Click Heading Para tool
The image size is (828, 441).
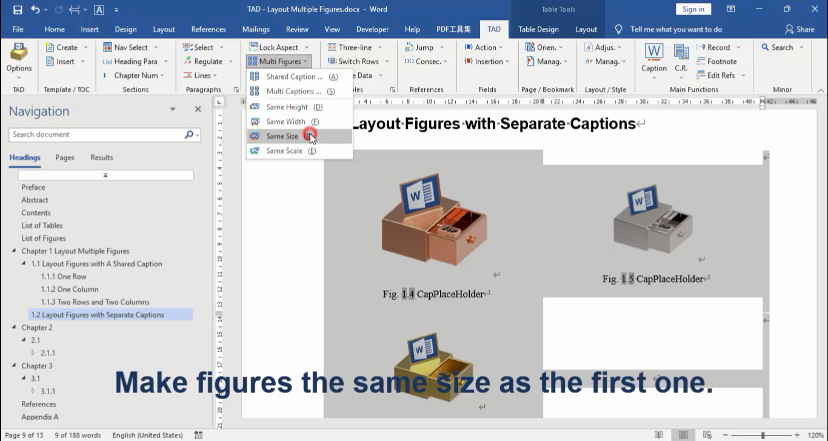tap(135, 61)
